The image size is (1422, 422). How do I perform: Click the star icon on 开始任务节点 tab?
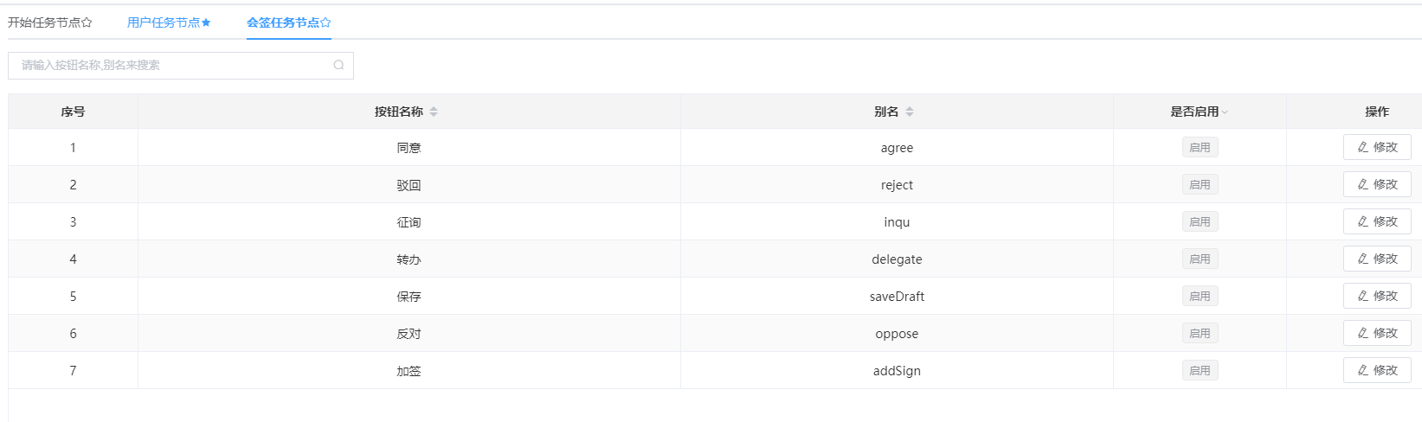coord(87,22)
